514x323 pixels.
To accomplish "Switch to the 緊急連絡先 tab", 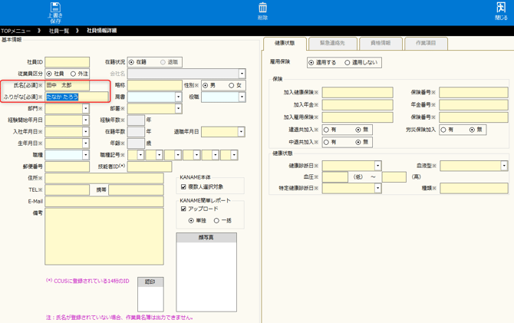I will click(331, 44).
